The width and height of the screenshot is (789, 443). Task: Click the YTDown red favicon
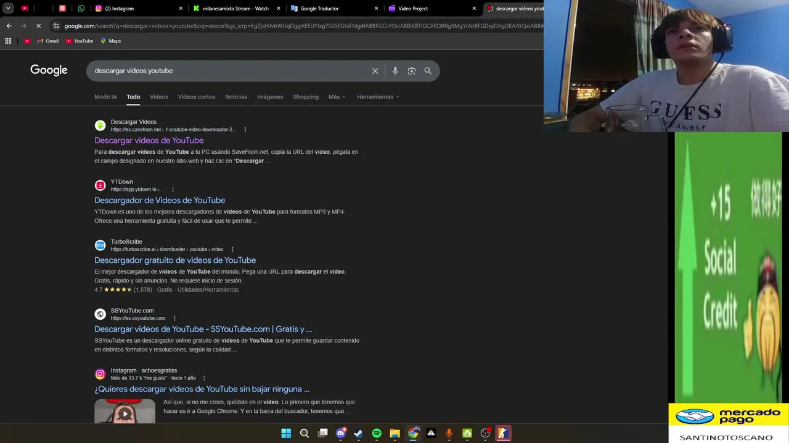(x=100, y=185)
